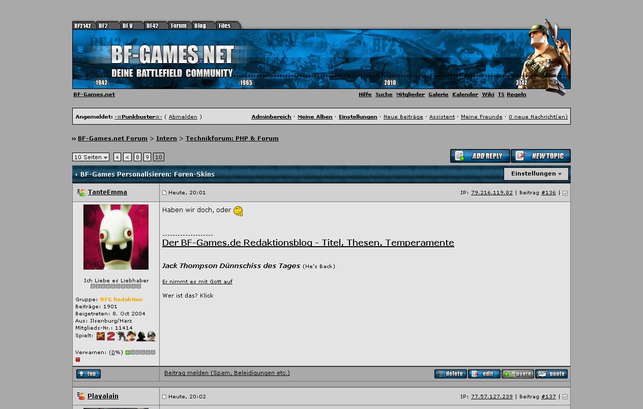643x409 pixels.
Task: Tick the checkbox for post #136
Action: click(565, 193)
